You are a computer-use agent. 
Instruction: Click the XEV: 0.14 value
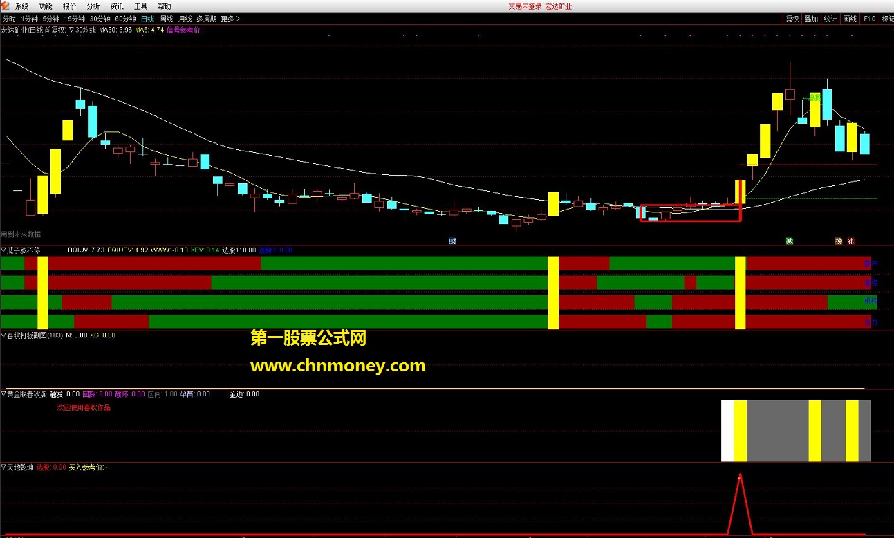[x=205, y=250]
